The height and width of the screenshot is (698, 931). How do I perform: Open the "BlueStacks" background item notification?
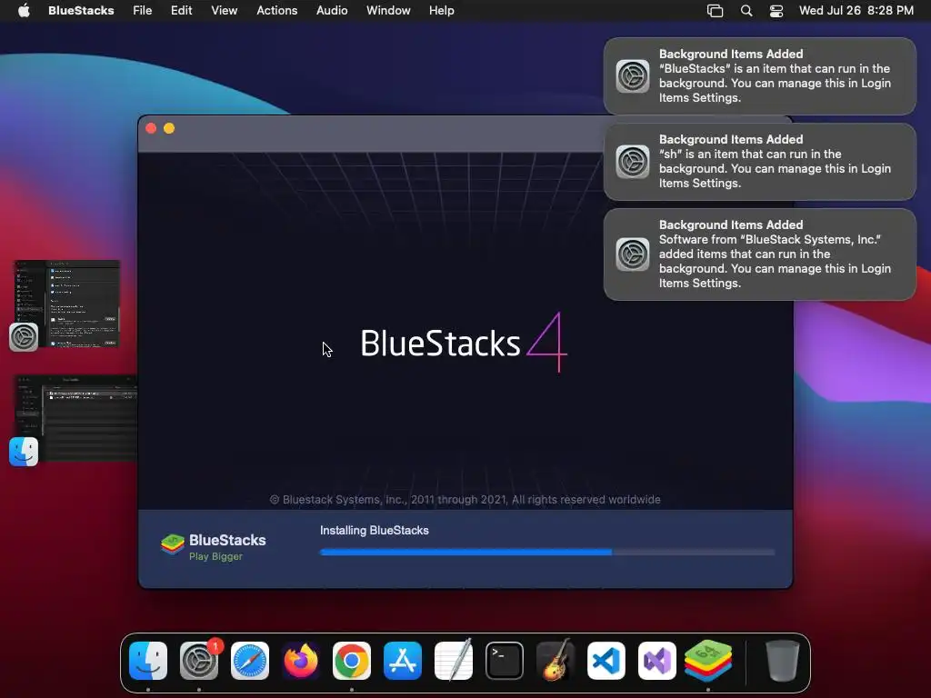pos(760,76)
